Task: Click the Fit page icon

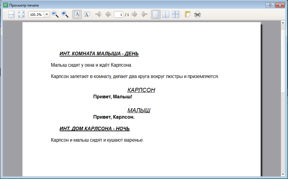Action: (x=21, y=14)
